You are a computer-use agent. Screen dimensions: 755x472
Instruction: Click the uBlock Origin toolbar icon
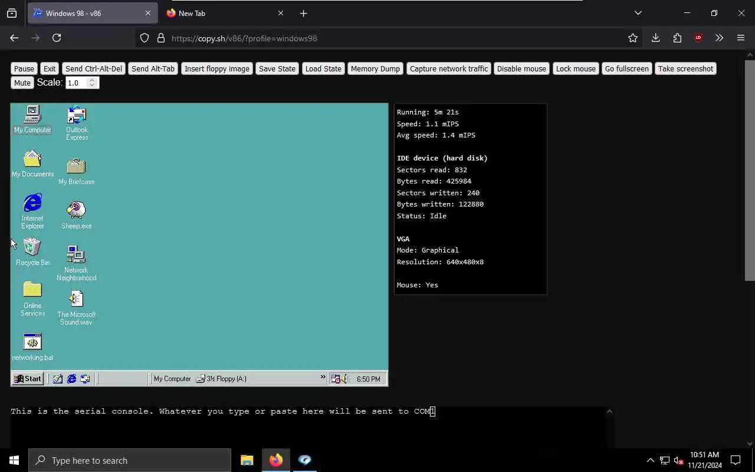(698, 38)
